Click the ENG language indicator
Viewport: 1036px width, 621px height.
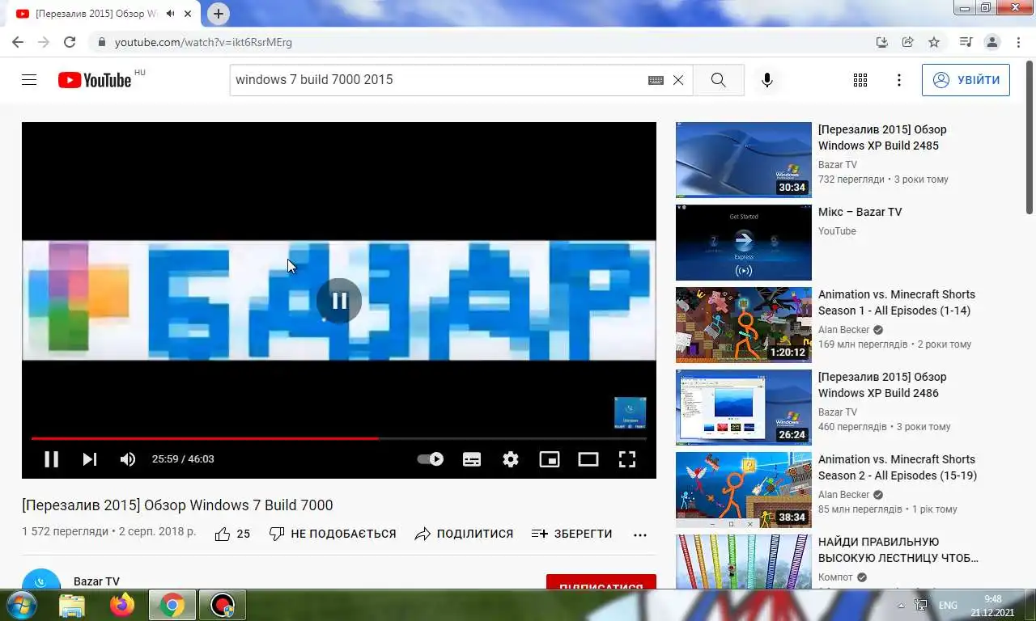(948, 606)
